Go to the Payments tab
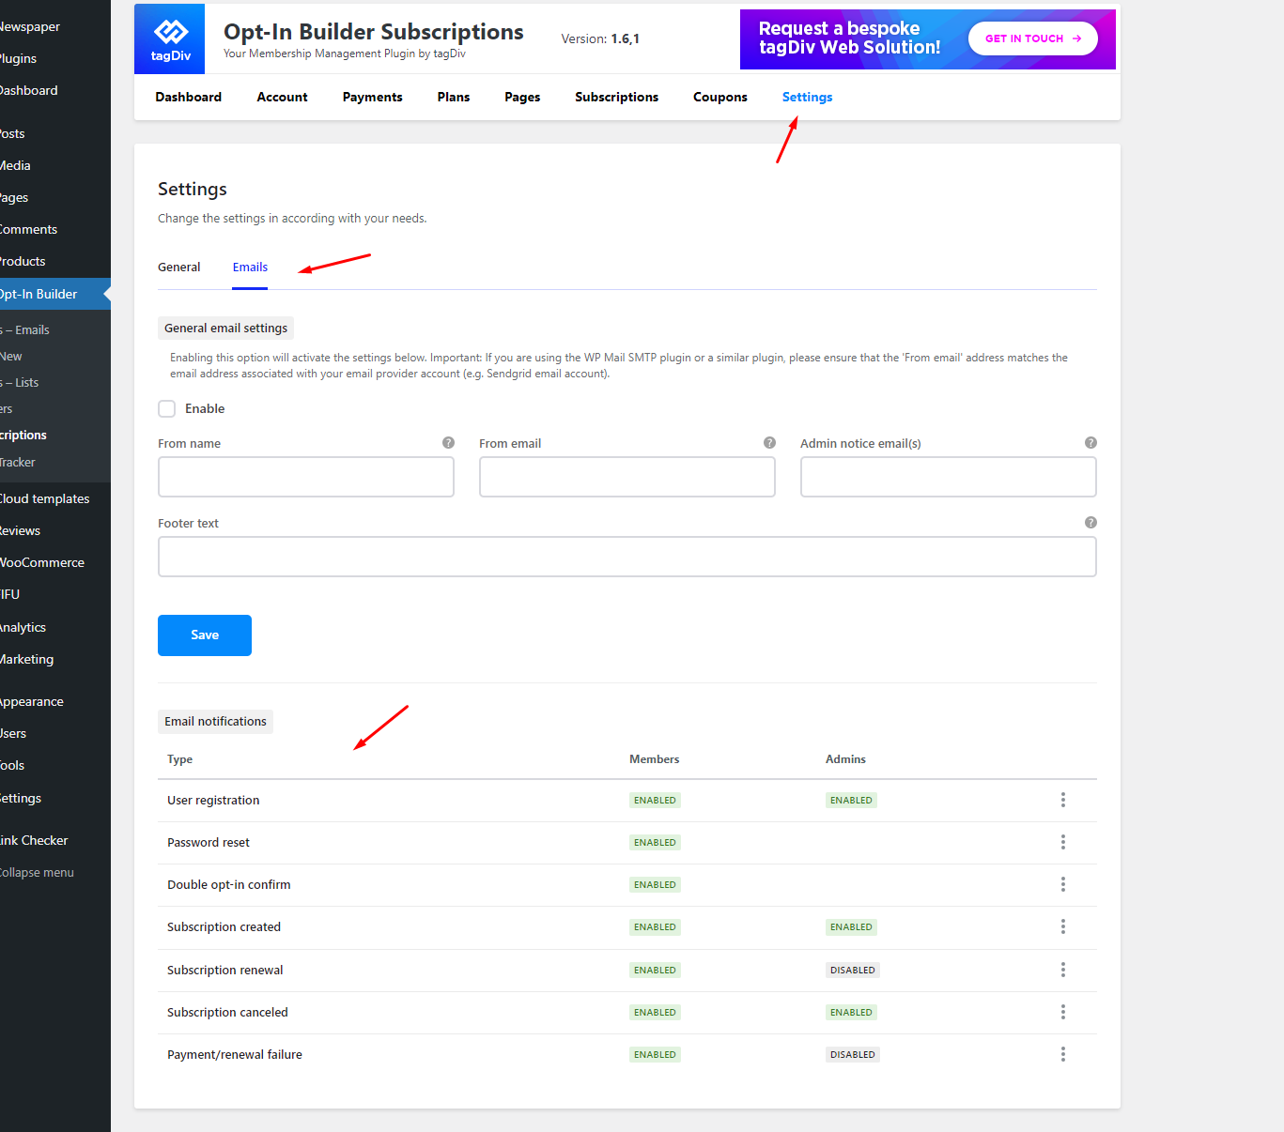Screen dimensions: 1284x1132 [x=372, y=97]
